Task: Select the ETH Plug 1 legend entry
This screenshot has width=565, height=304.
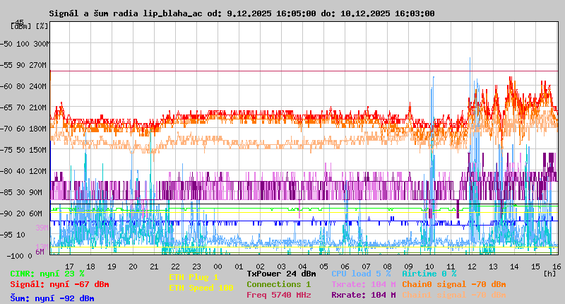Action: [194, 277]
